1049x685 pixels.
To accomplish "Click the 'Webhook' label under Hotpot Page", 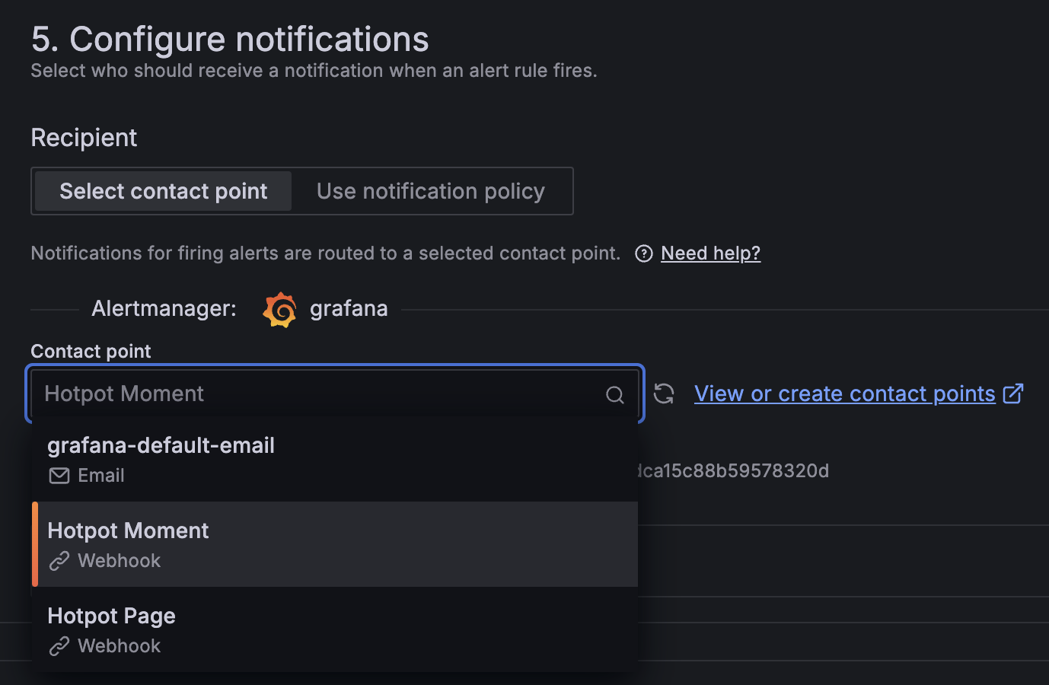I will (120, 646).
